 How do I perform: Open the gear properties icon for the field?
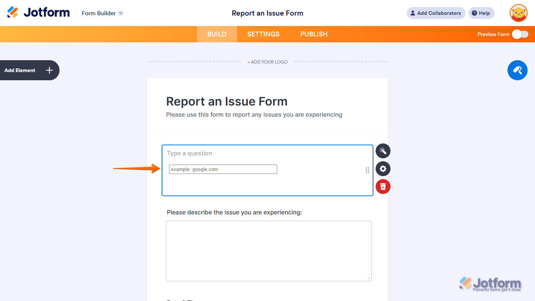coord(383,169)
